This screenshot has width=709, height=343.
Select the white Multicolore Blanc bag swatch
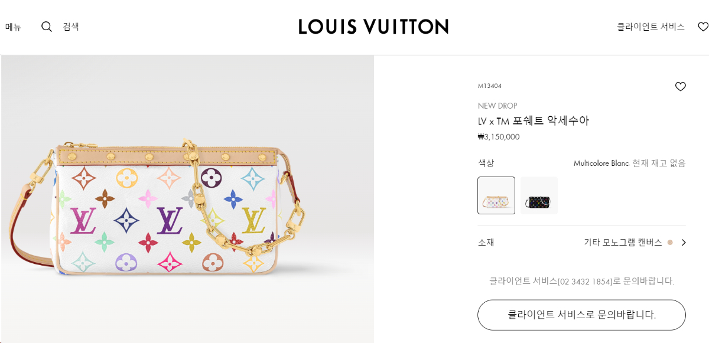[x=496, y=195]
